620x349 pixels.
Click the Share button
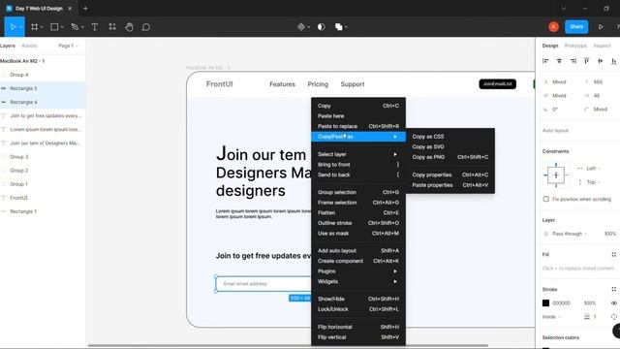(576, 27)
